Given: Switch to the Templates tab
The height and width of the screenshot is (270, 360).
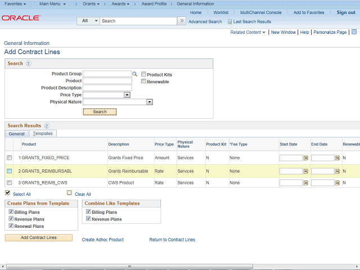Looking at the screenshot, I should coord(43,134).
